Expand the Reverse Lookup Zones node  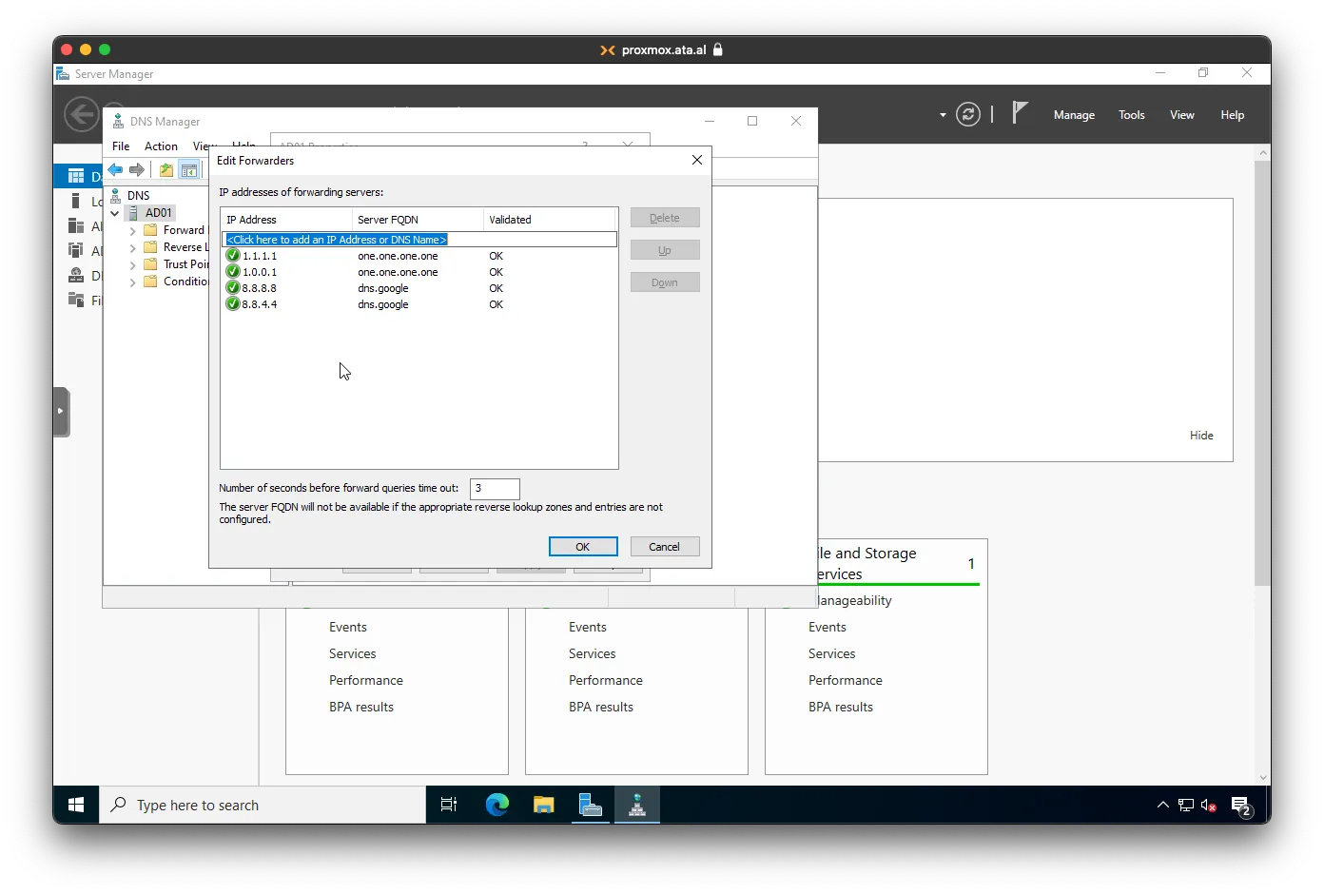[133, 247]
